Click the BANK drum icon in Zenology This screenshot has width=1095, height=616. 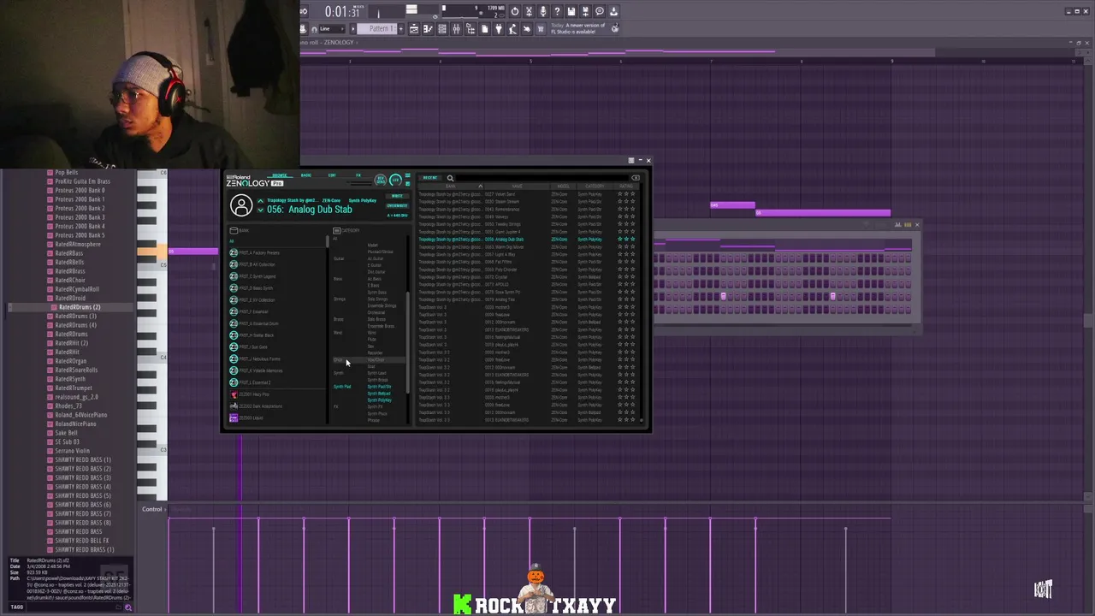(234, 230)
